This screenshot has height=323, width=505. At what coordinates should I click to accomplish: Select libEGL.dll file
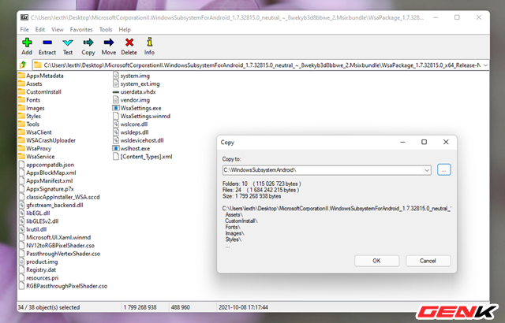[x=35, y=213]
